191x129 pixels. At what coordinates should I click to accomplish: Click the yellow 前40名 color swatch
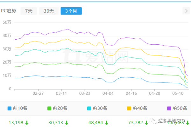coord(130,108)
